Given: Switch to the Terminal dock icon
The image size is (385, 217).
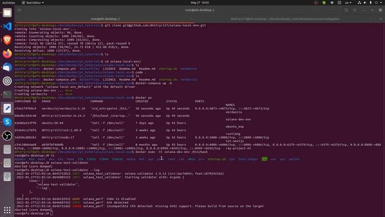Looking at the screenshot, I should 7,95.
